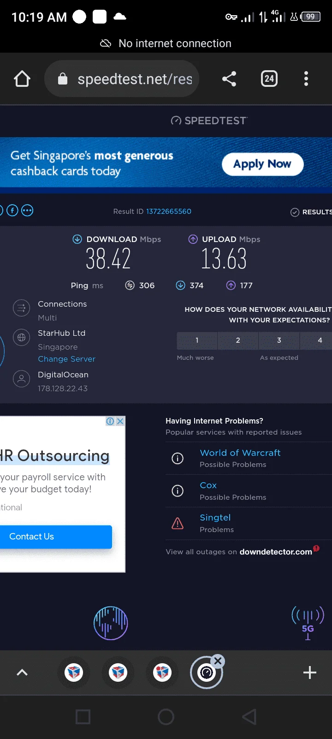Open the browser three-dot menu
The height and width of the screenshot is (739, 332).
tap(306, 79)
